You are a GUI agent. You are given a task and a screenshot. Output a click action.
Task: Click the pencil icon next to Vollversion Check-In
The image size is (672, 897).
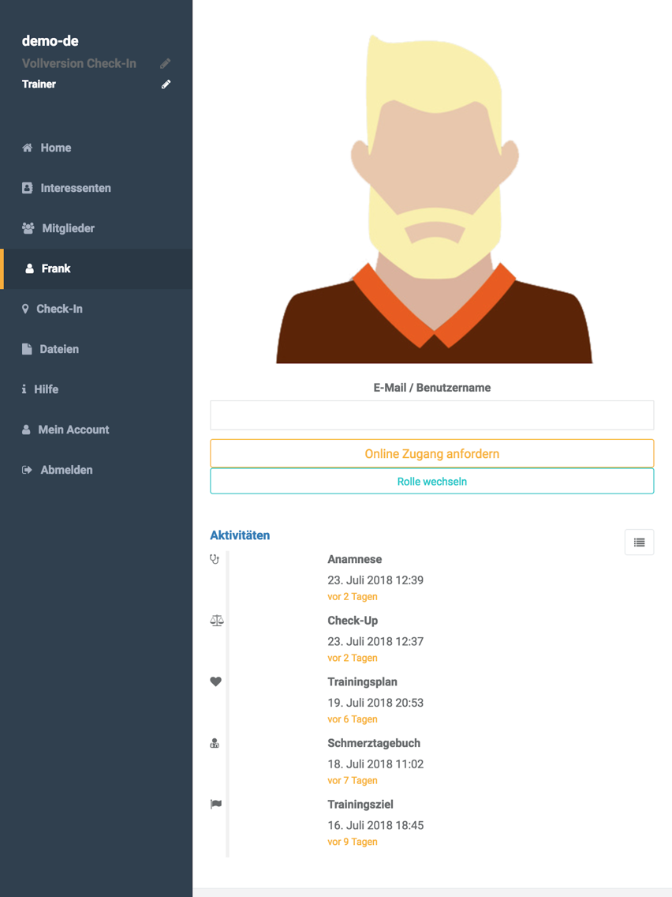(165, 63)
